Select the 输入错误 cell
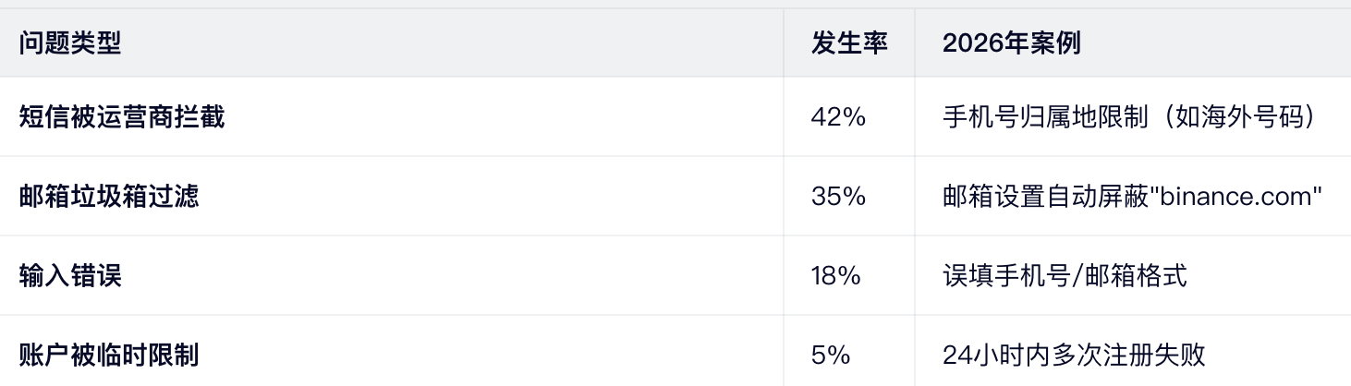The width and height of the screenshot is (1351, 386). 70,275
